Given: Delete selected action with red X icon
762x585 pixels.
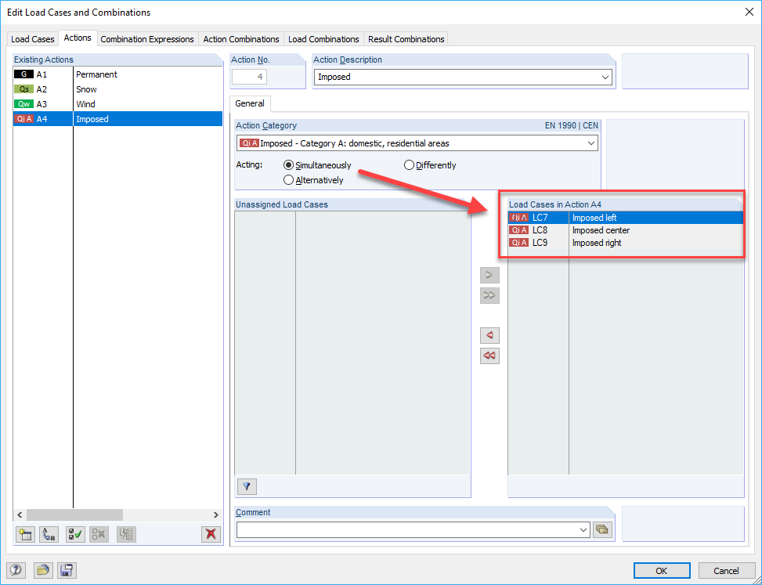Looking at the screenshot, I should (211, 534).
